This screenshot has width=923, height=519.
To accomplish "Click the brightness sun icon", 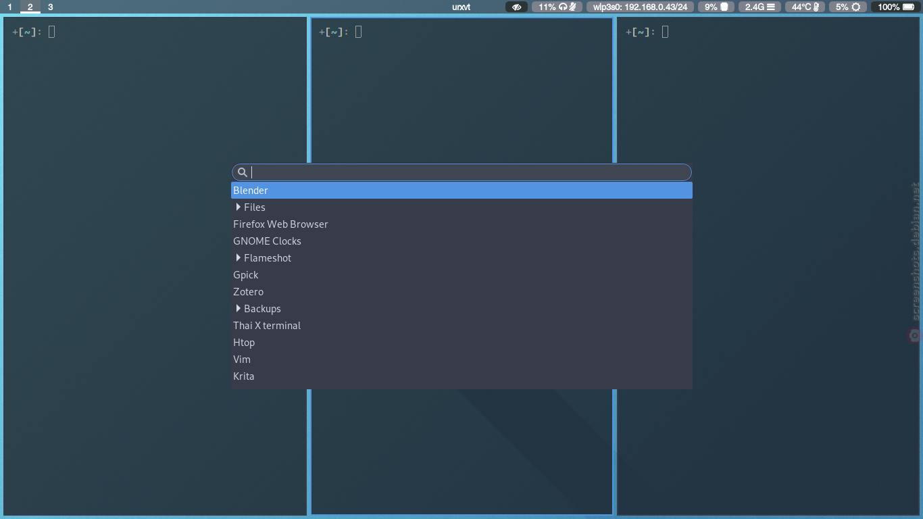I will coord(856,7).
